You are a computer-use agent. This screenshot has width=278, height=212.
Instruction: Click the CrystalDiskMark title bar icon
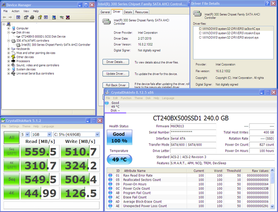pyautogui.click(x=3, y=120)
